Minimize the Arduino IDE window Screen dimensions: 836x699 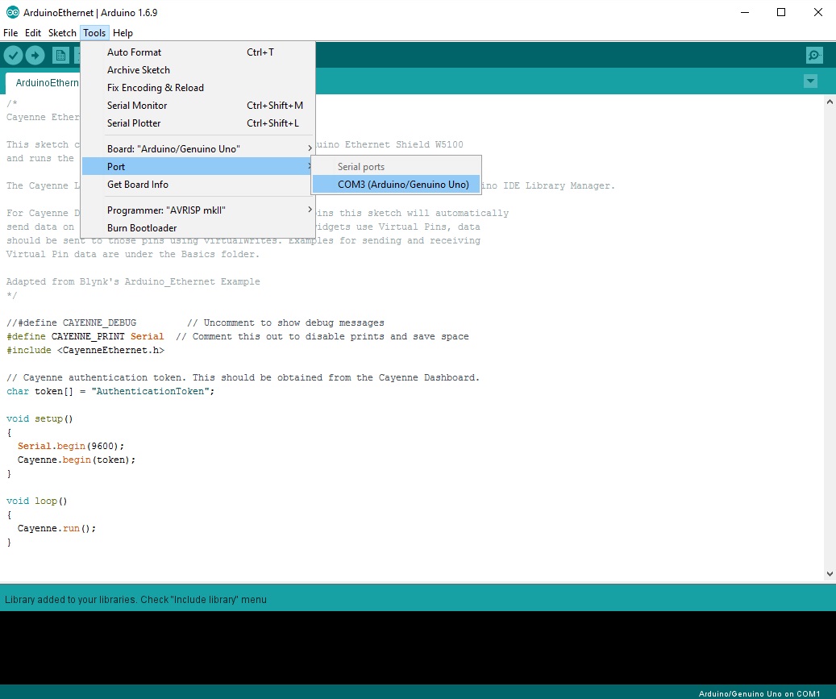745,12
